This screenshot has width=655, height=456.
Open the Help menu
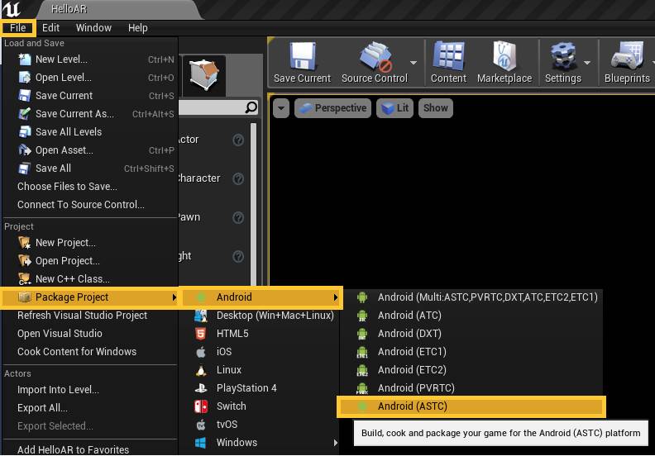(x=137, y=28)
